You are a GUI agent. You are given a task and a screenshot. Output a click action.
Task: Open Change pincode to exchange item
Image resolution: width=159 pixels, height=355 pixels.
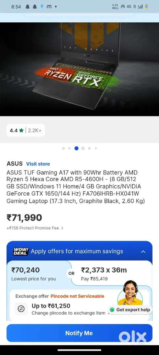(x=68, y=313)
